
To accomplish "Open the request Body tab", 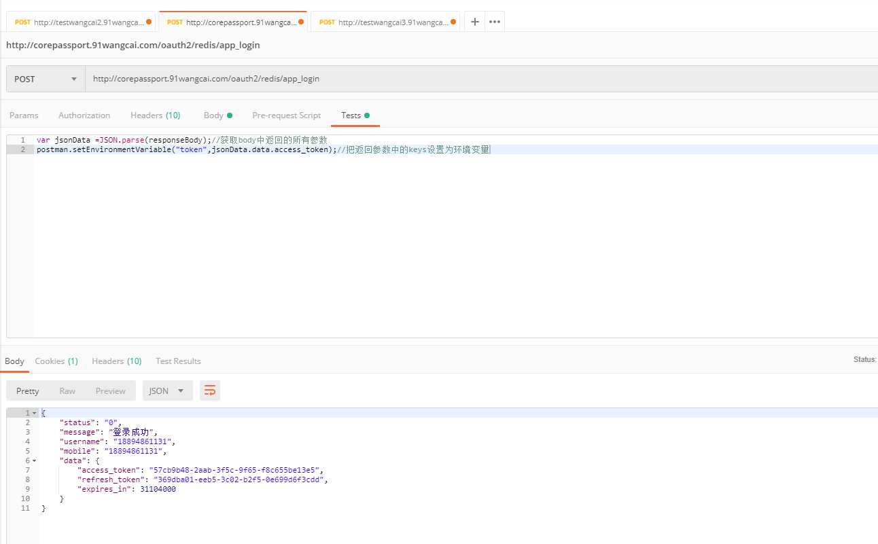I will coord(217,115).
